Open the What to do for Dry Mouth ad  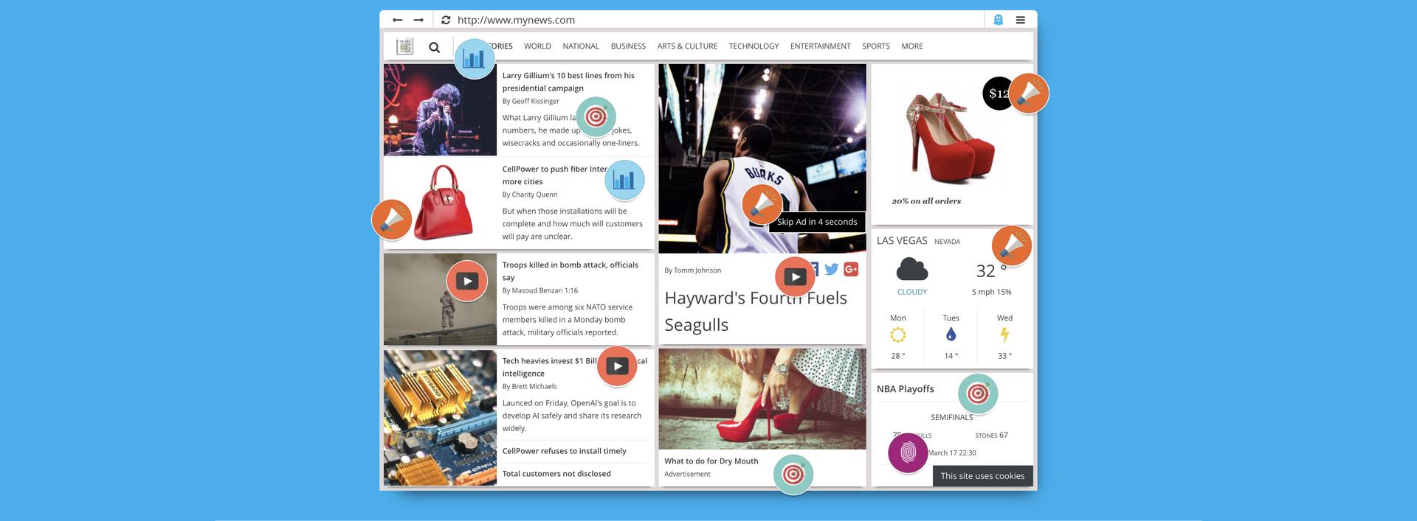click(x=711, y=461)
